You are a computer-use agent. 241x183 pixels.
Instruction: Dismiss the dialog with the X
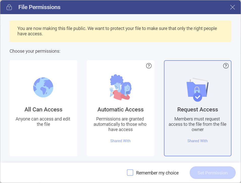coord(232,7)
